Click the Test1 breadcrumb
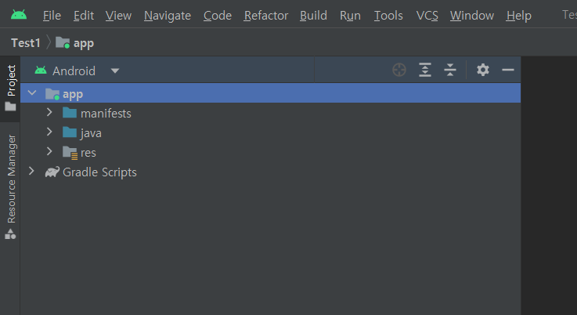The image size is (577, 315). coord(25,43)
